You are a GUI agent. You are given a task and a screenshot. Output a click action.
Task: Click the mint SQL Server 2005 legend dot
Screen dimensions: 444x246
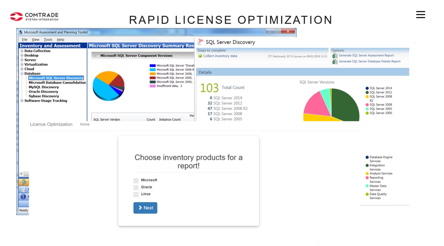[x=367, y=109]
